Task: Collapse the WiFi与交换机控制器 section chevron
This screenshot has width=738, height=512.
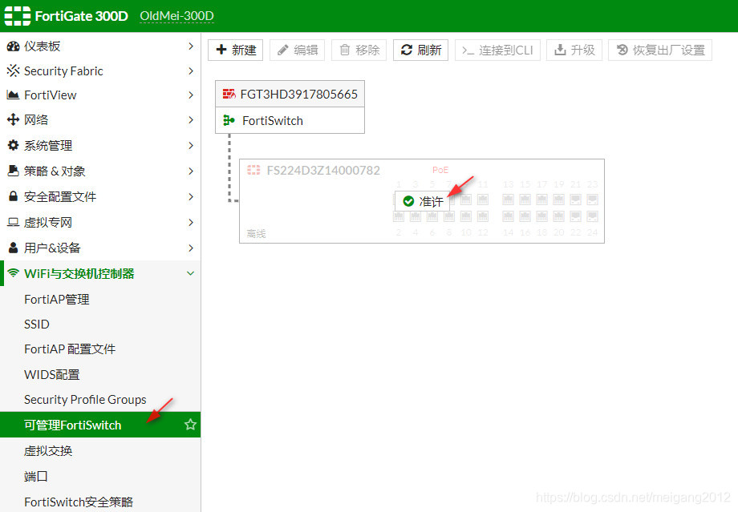Action: [x=191, y=273]
